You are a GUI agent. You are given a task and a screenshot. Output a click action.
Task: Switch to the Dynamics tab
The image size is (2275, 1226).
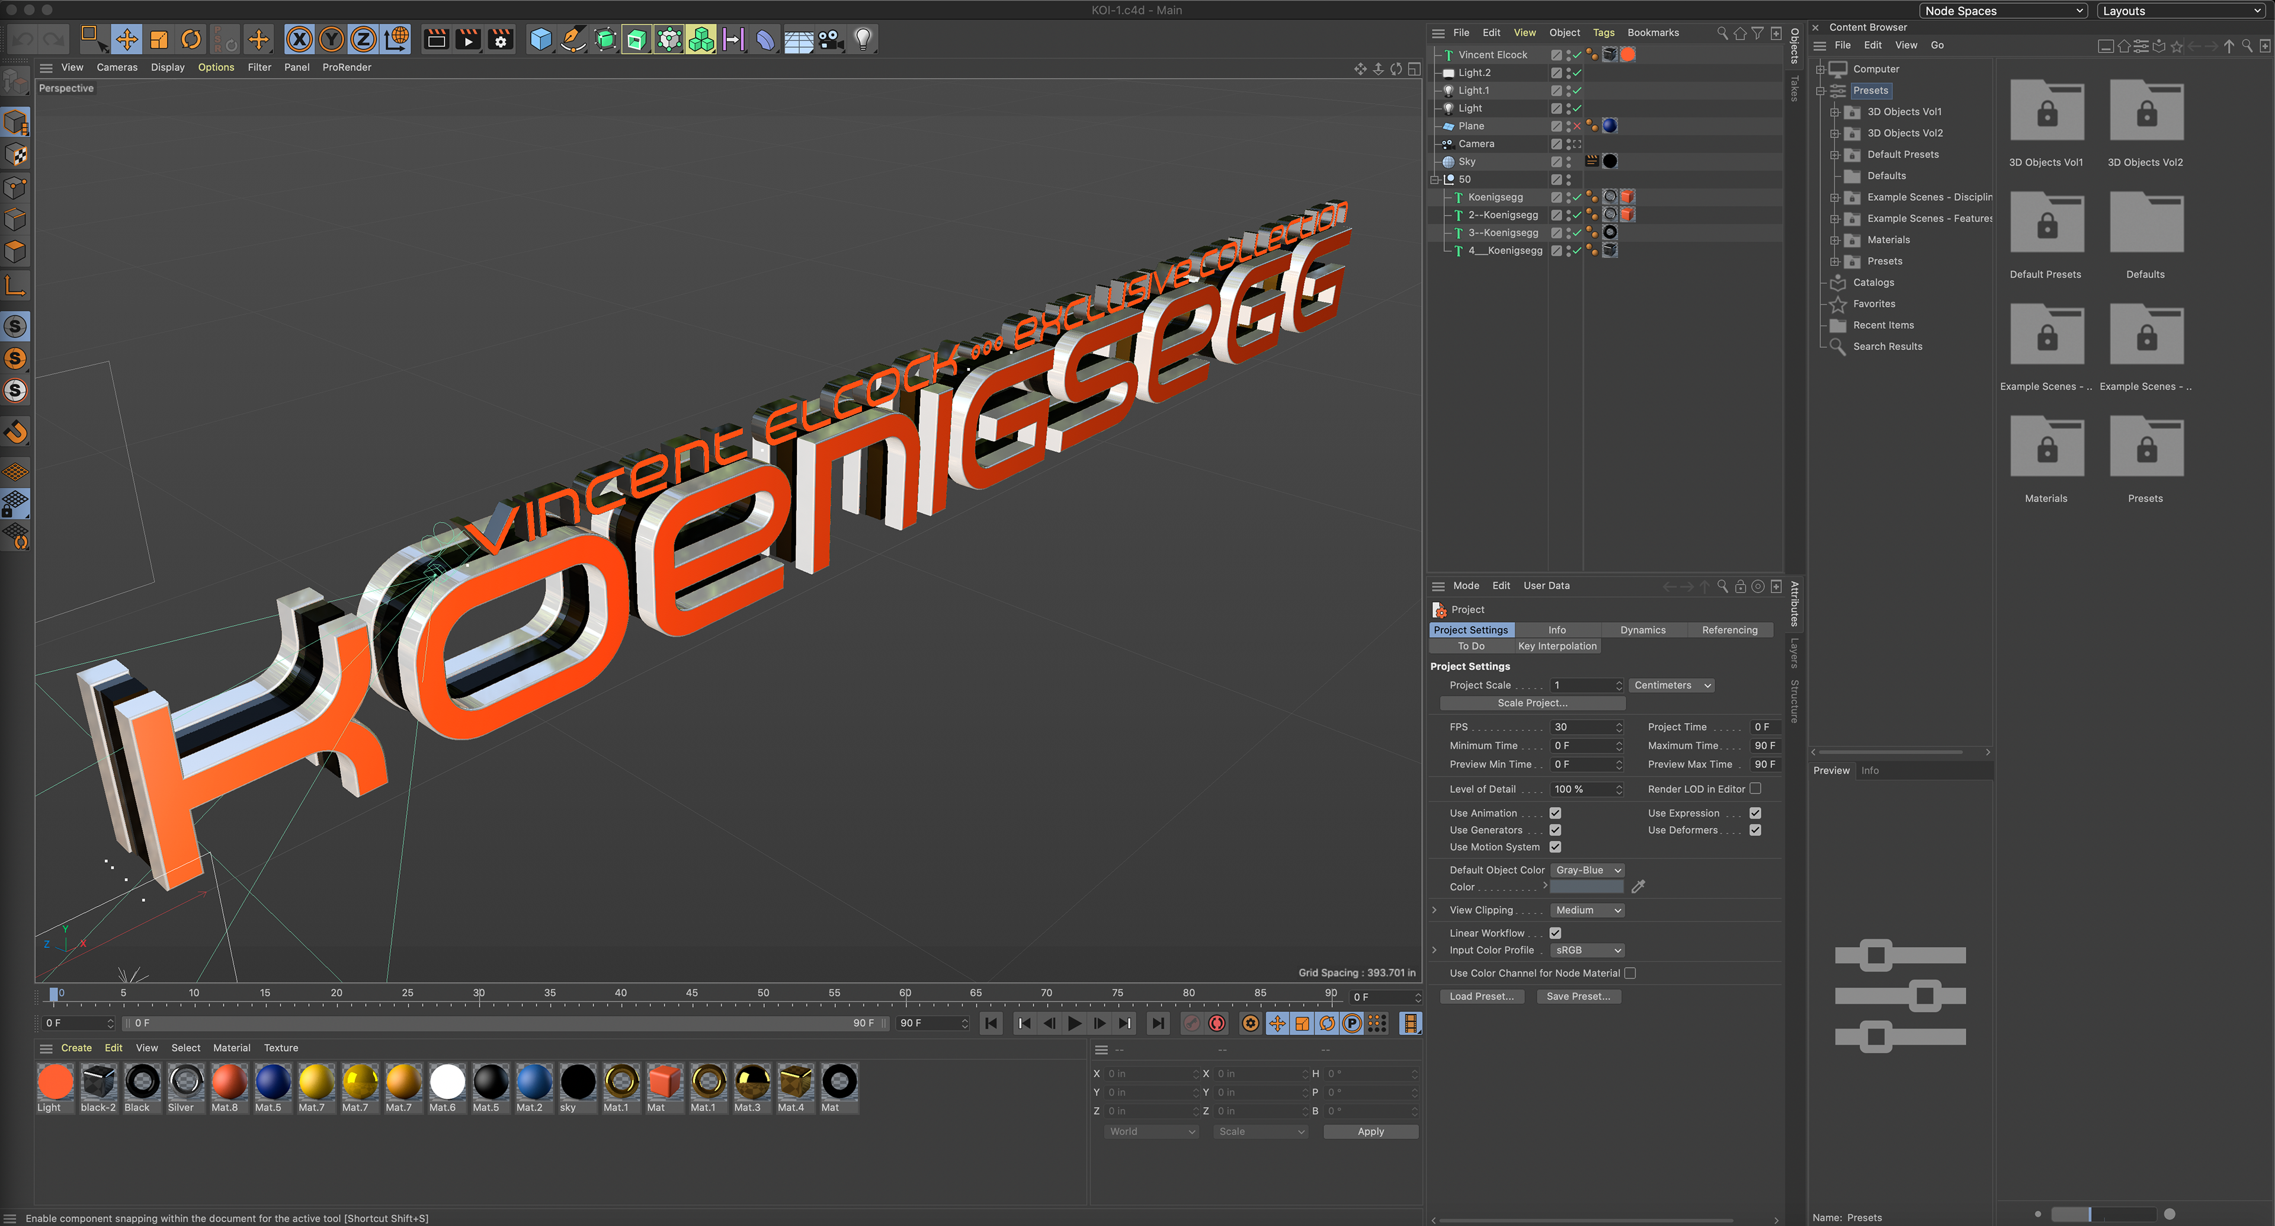pyautogui.click(x=1643, y=630)
